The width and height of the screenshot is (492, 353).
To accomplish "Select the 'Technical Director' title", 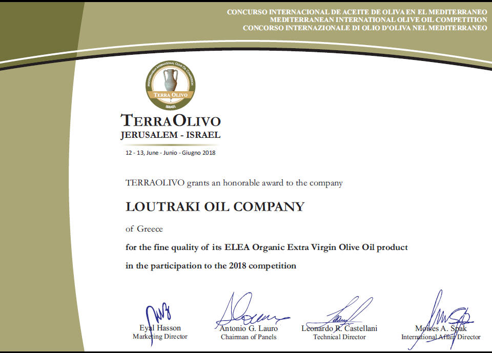I will tap(339, 337).
